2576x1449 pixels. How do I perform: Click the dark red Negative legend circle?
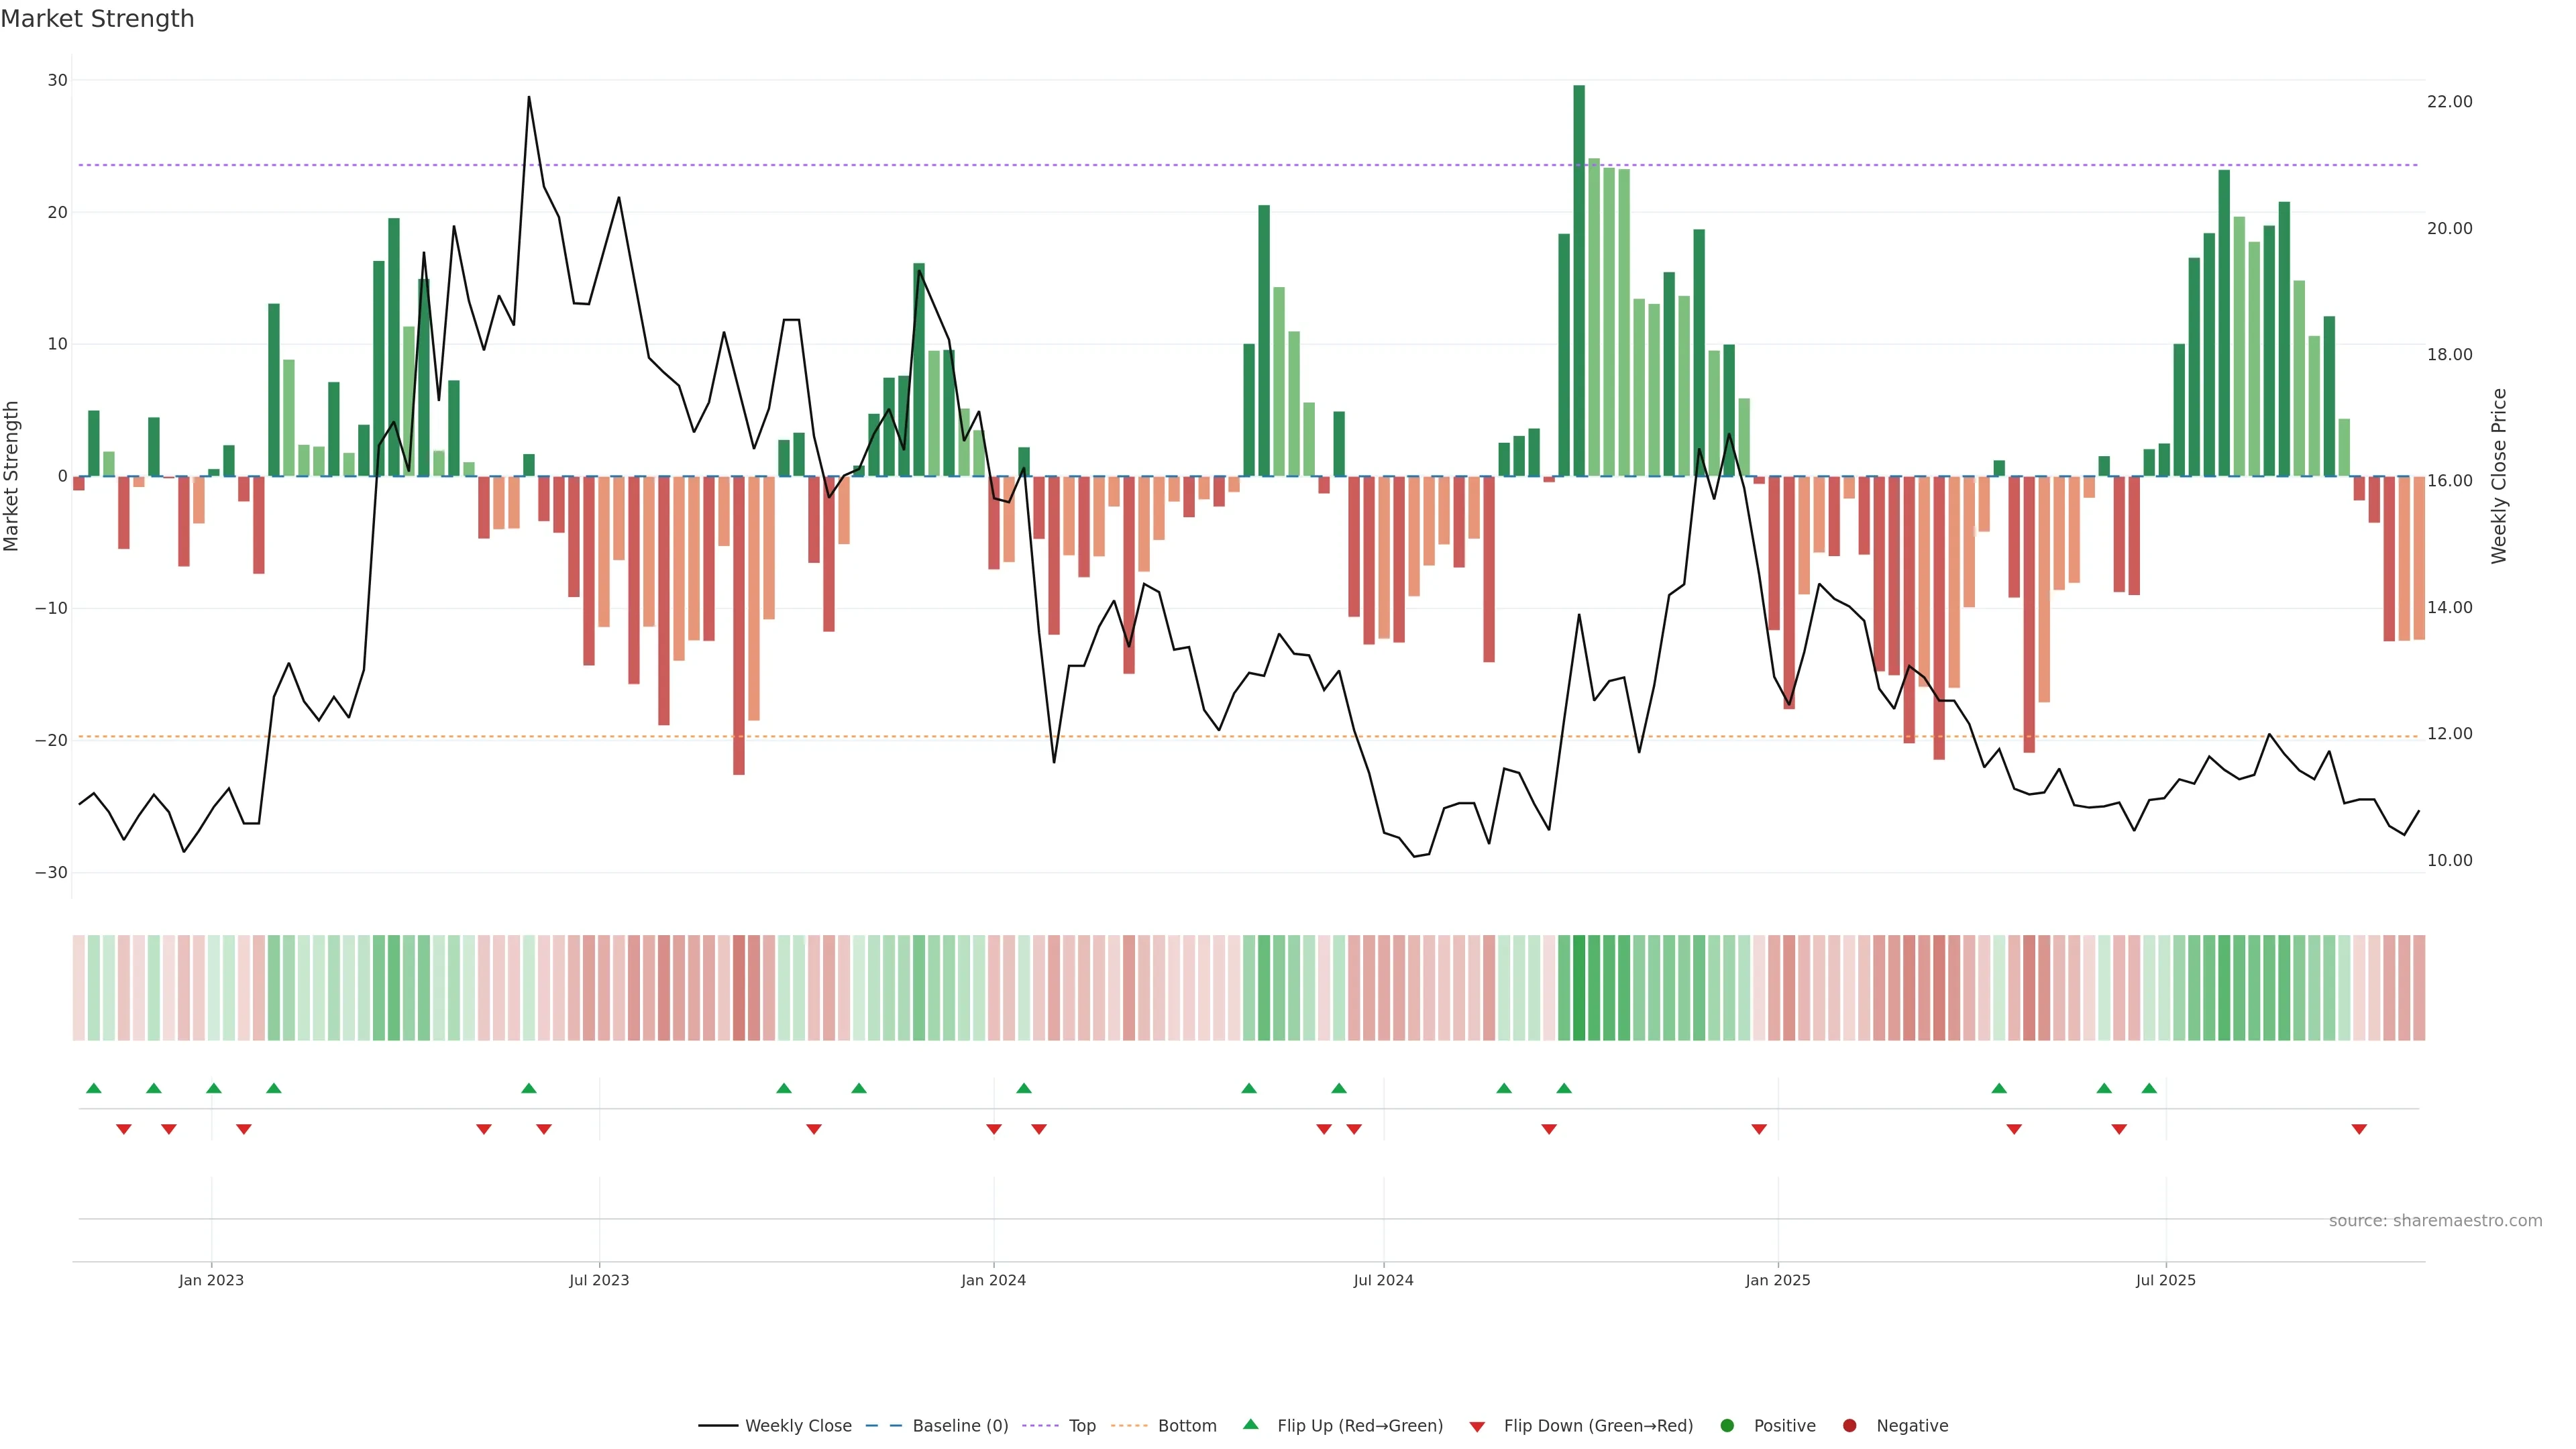[x=1849, y=1425]
